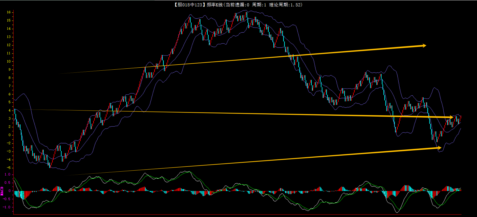The image size is (477, 217).
Task: Click the 1.0 label on the MACD axis
Action: [x=8, y=174]
